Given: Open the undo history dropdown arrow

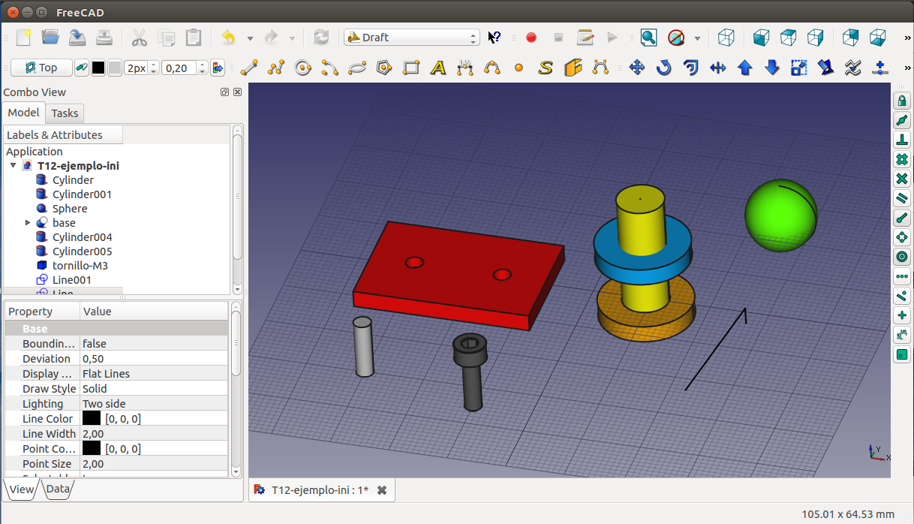Looking at the screenshot, I should [250, 38].
